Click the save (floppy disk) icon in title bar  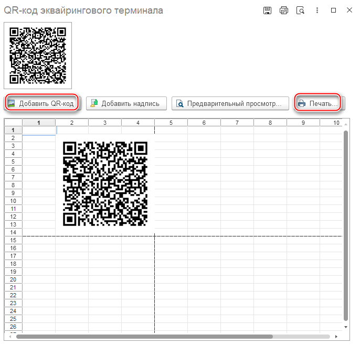(x=267, y=10)
